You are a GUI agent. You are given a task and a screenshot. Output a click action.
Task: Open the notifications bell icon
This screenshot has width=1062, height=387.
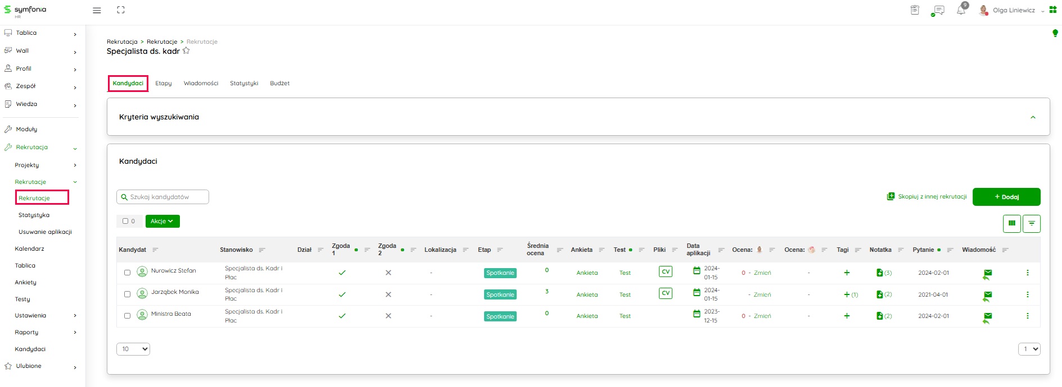[961, 10]
